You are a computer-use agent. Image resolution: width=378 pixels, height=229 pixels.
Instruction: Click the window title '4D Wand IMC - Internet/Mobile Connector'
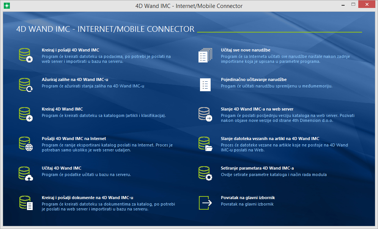pyautogui.click(x=189, y=6)
